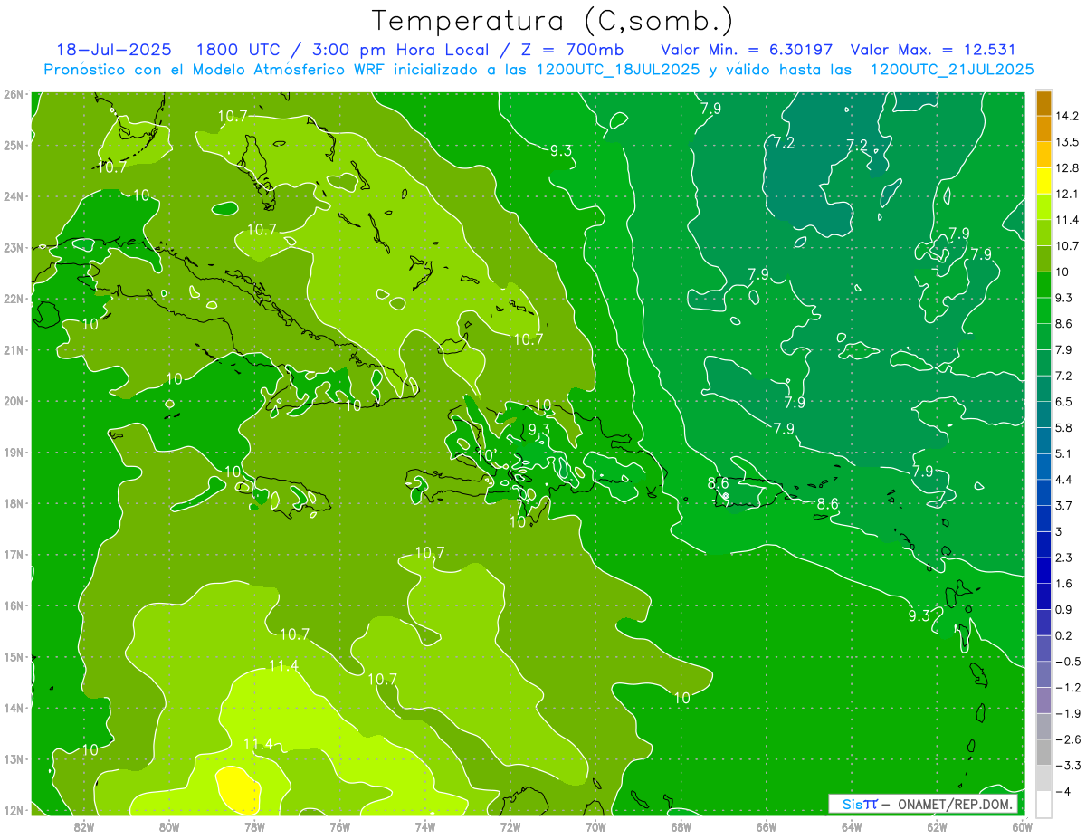Image resolution: width=1086 pixels, height=839 pixels.
Task: Click the 62W longitude axis label
Action: pyautogui.click(x=938, y=826)
